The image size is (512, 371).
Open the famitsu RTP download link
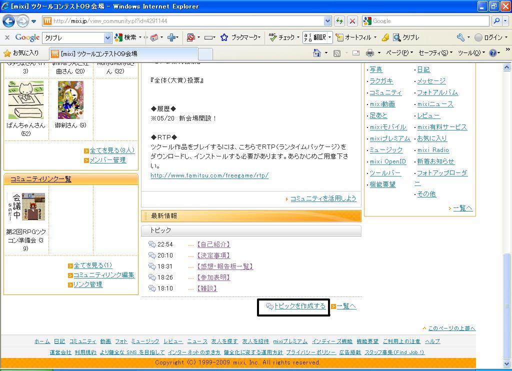(209, 175)
